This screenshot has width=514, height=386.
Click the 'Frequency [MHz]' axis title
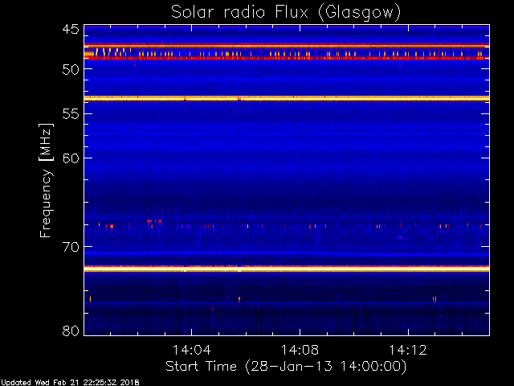46,180
